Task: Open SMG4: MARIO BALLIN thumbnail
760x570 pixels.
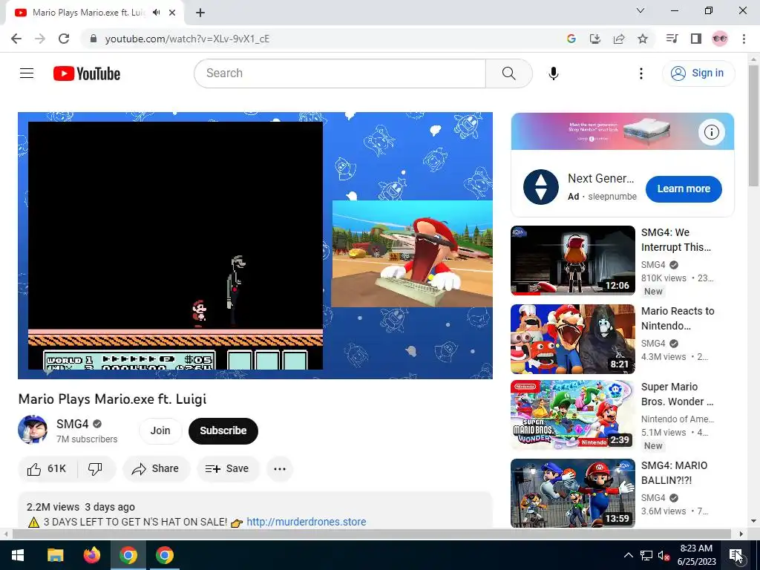Action: 573,494
